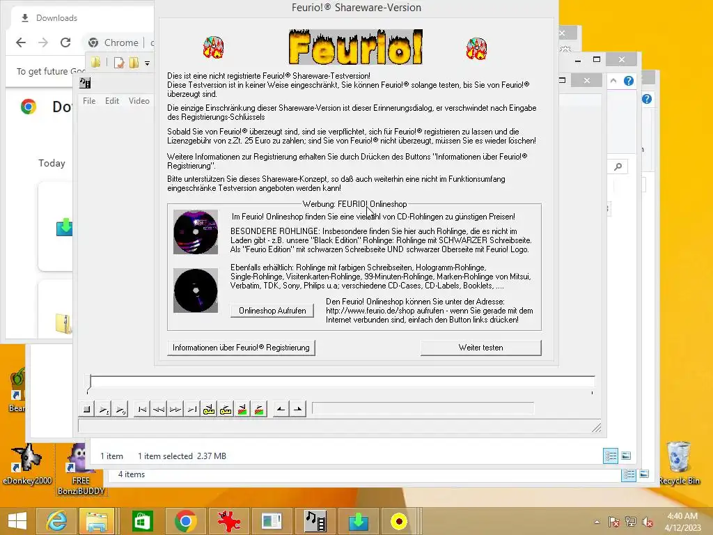Click downloaded installer item icon in Chrome
713x535 pixels.
[x=65, y=226]
